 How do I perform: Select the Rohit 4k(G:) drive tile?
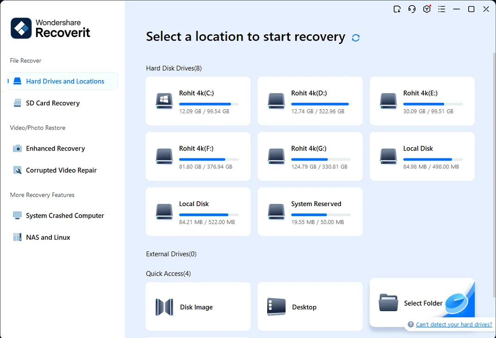click(x=310, y=156)
